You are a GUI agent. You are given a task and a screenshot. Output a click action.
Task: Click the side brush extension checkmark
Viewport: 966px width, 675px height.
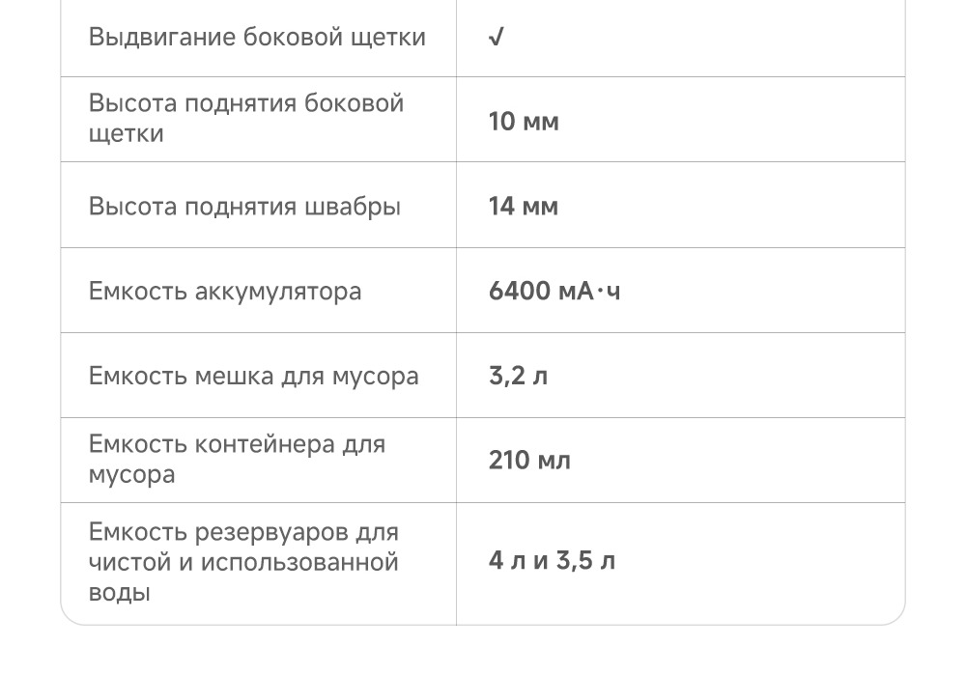pyautogui.click(x=496, y=38)
